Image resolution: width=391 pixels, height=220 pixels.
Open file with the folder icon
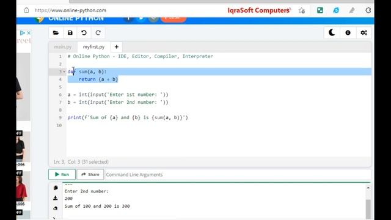56,32
